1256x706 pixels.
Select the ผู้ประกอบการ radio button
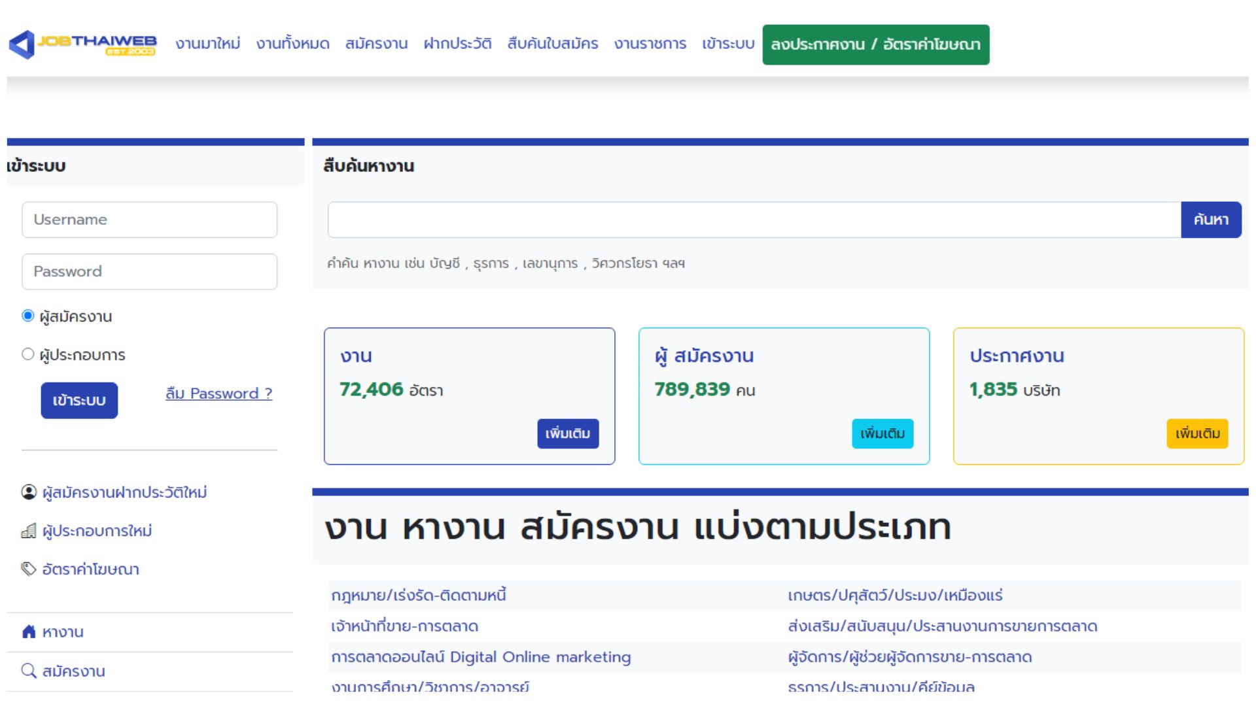pyautogui.click(x=27, y=354)
